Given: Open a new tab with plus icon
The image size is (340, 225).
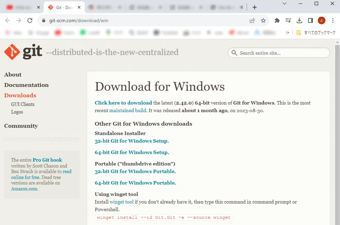Looking at the screenshot, I should [x=255, y=7].
